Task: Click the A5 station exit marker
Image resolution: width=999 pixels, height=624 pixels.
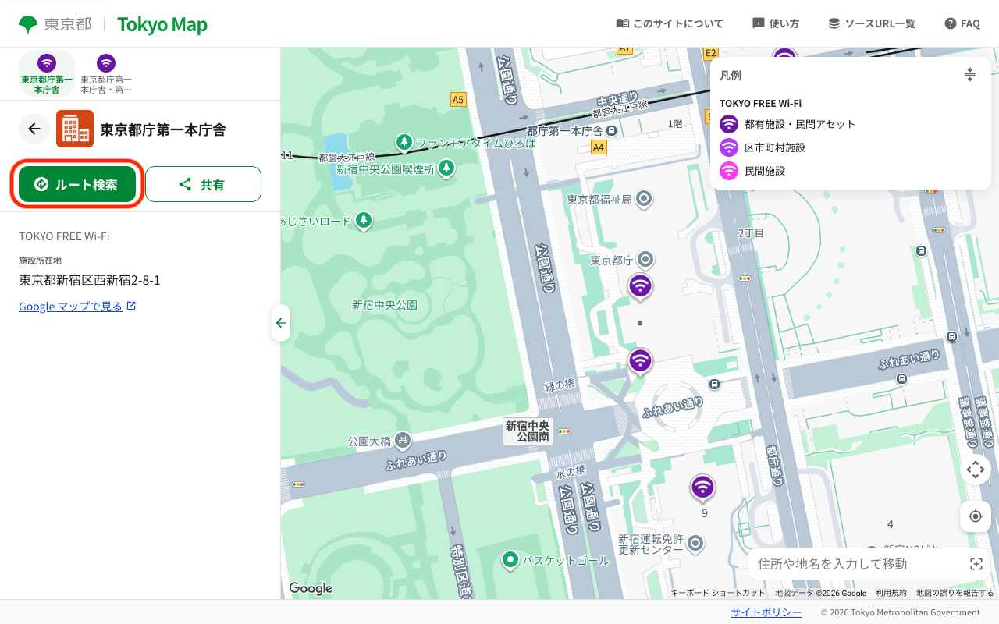Action: pos(458,99)
